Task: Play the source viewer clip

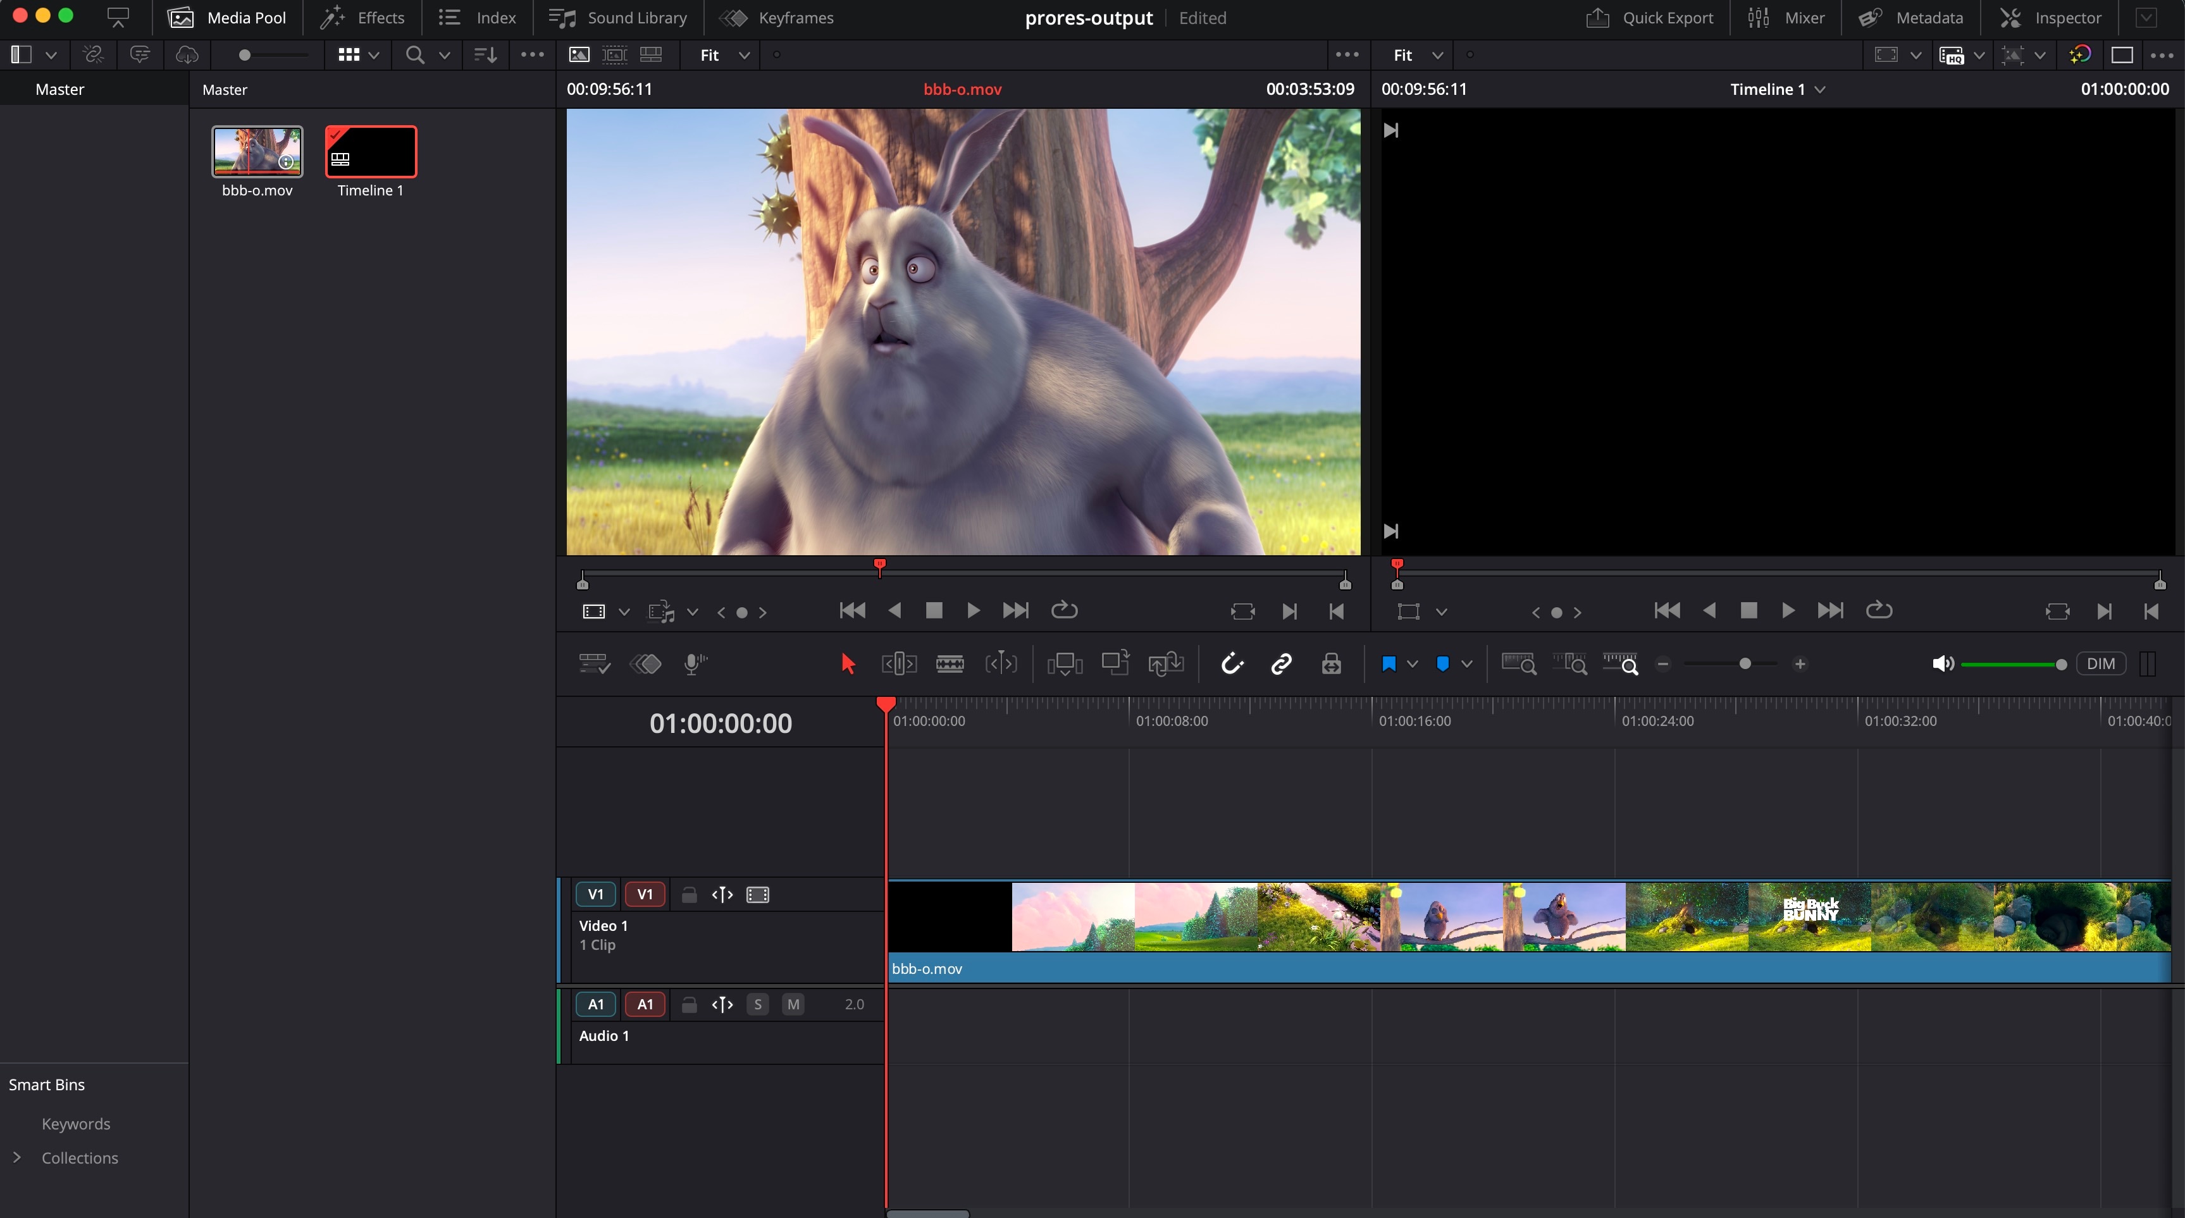Action: (x=973, y=611)
